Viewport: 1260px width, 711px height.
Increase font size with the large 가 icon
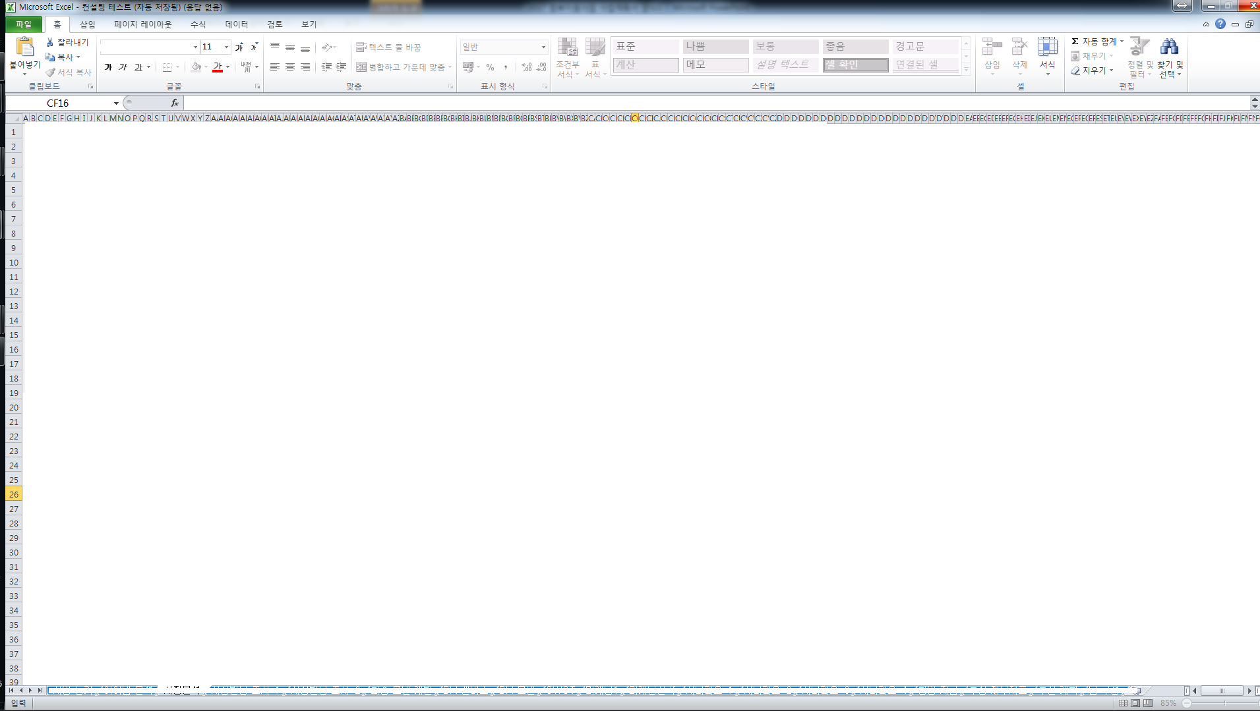tap(239, 47)
